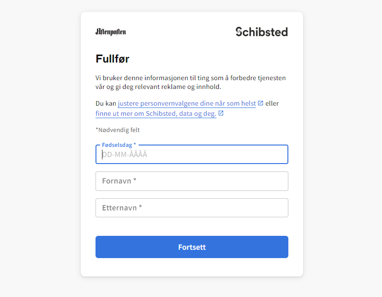Click the '*Nødvendig felt' note
Screen dimensions: 382x297
tap(118, 130)
